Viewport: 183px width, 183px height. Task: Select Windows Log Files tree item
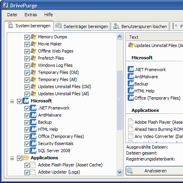click(55, 65)
